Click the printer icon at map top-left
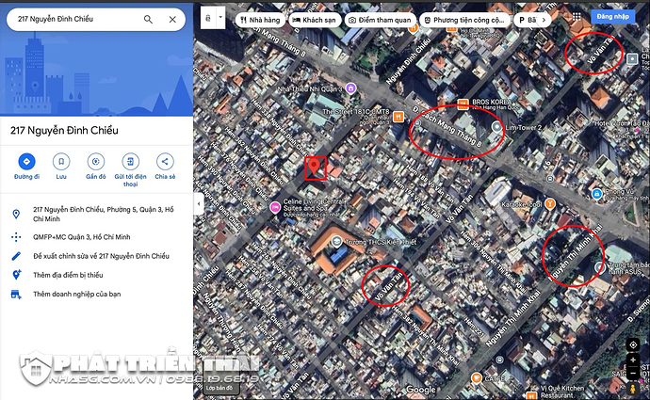650x400 pixels. (208, 18)
